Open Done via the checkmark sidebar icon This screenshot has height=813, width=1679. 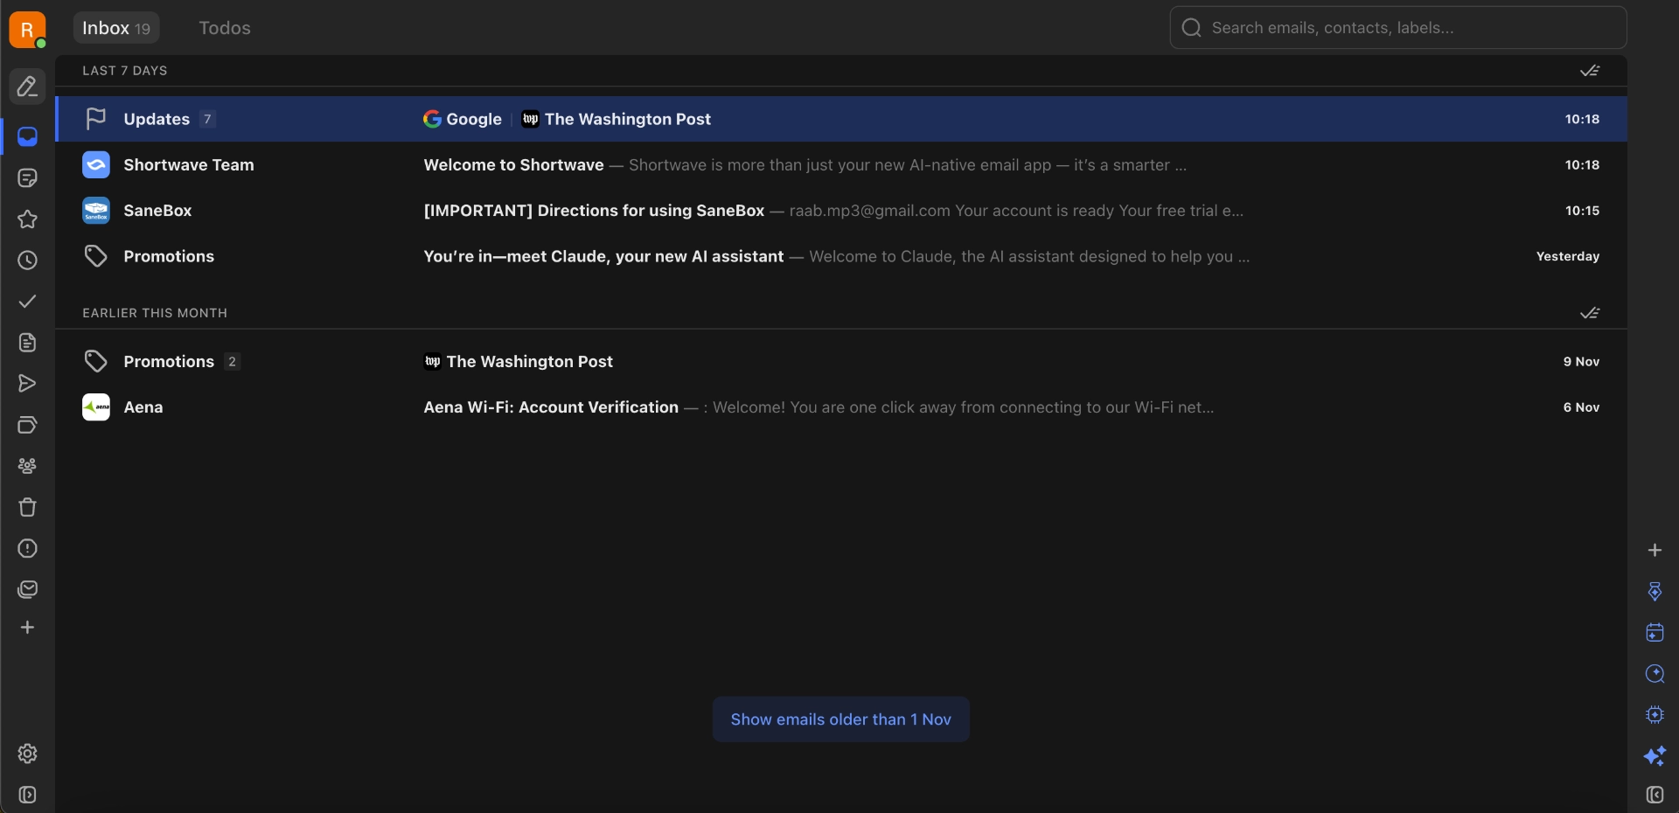click(27, 301)
